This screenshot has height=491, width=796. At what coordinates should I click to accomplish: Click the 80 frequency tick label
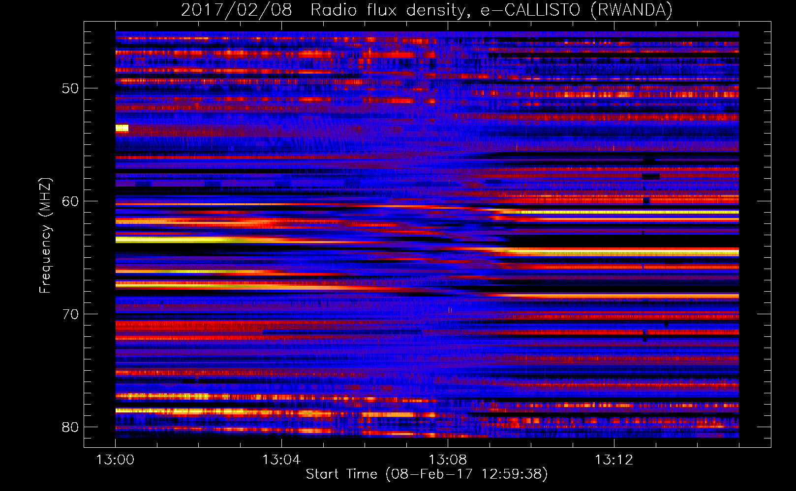[x=71, y=427]
